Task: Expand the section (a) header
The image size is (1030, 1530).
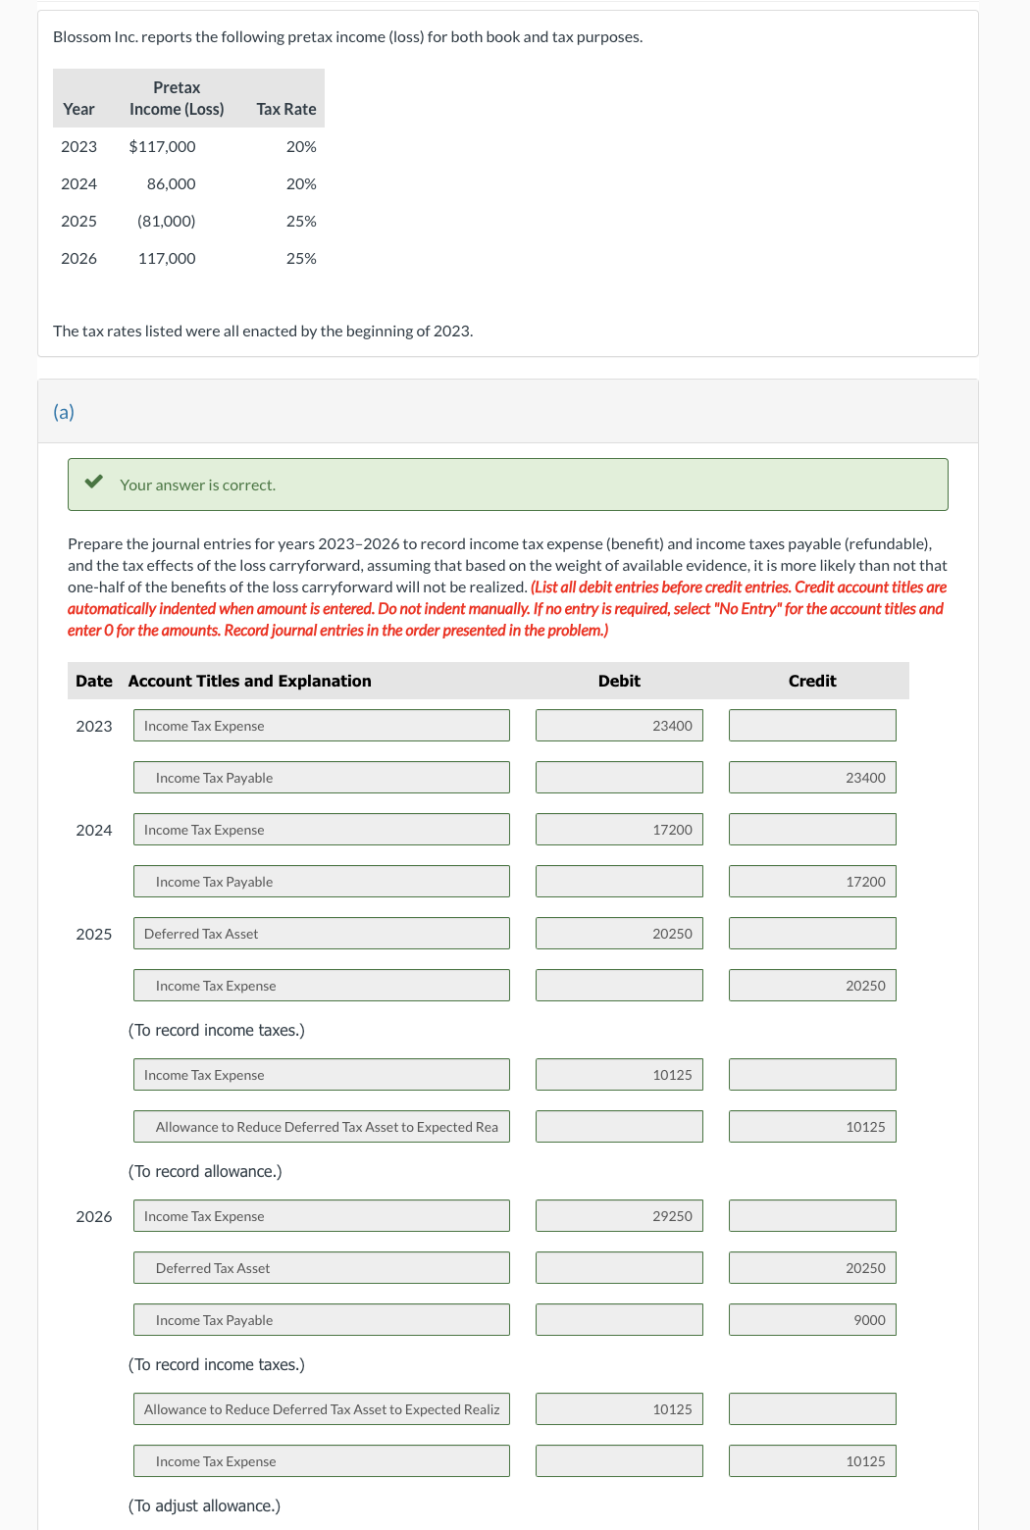Action: [65, 411]
